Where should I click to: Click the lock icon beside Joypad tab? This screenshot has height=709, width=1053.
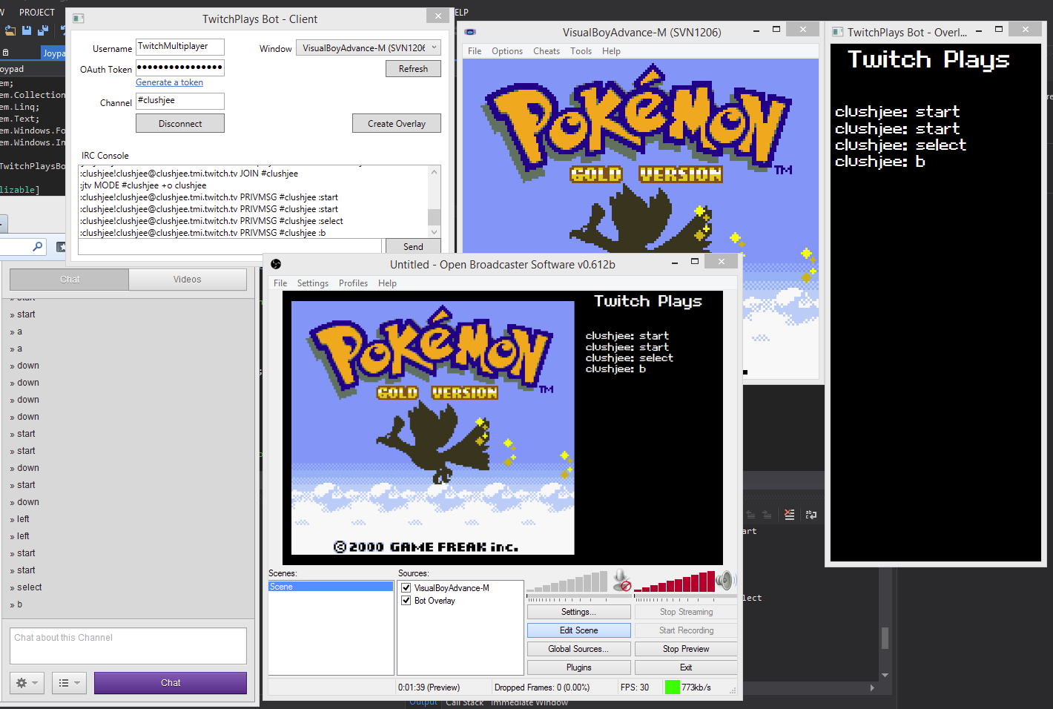pyautogui.click(x=6, y=53)
